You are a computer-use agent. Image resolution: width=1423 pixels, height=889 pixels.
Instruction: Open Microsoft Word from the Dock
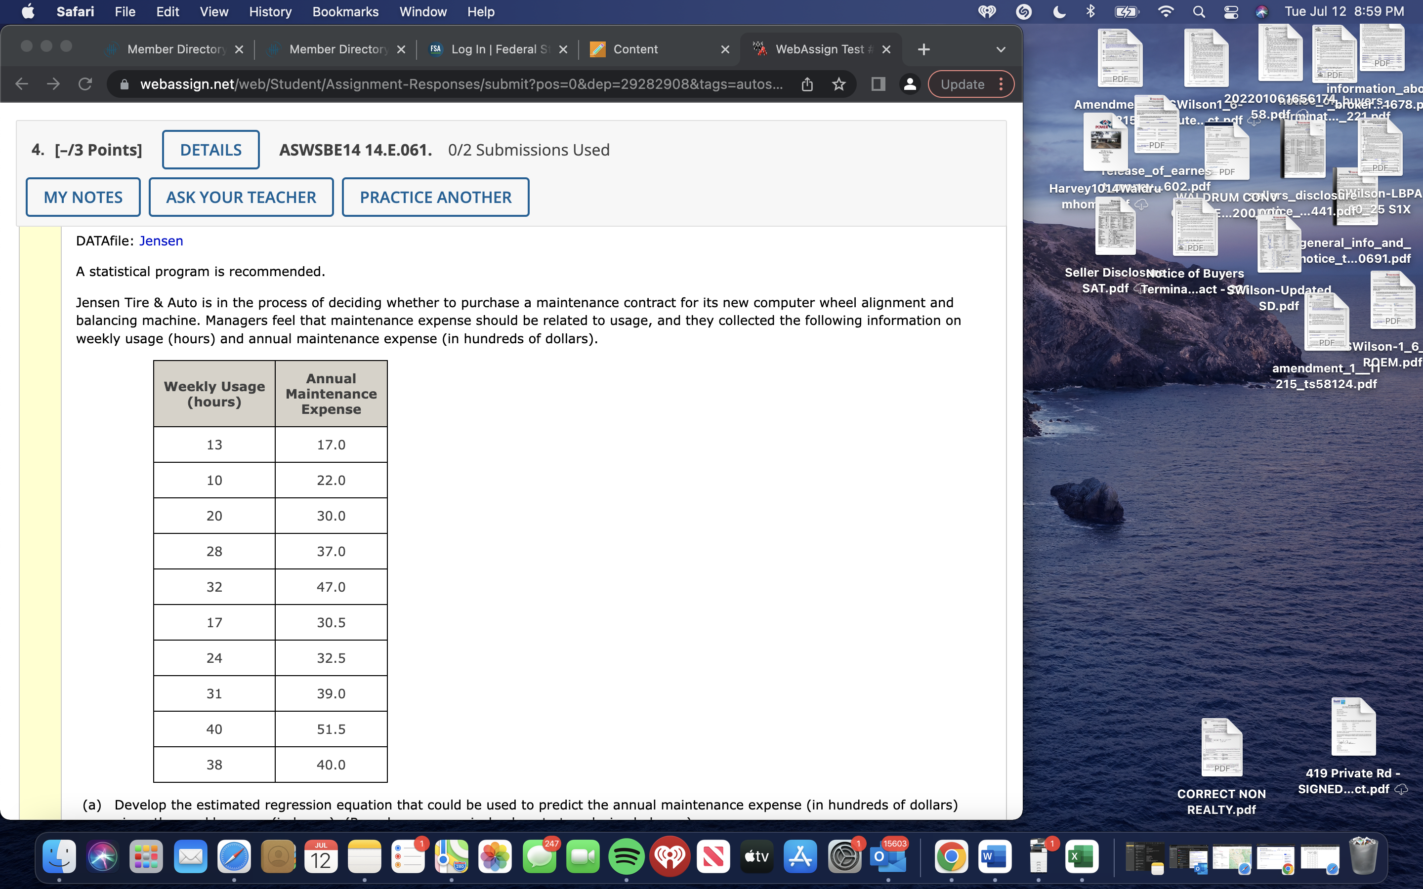click(x=995, y=857)
